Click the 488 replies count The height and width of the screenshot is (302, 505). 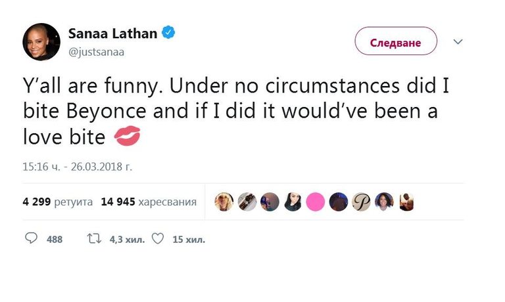pos(55,240)
